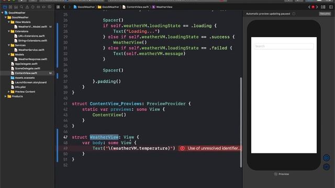Click the editor vertical scrollbar
The image size is (335, 188).
(241, 122)
